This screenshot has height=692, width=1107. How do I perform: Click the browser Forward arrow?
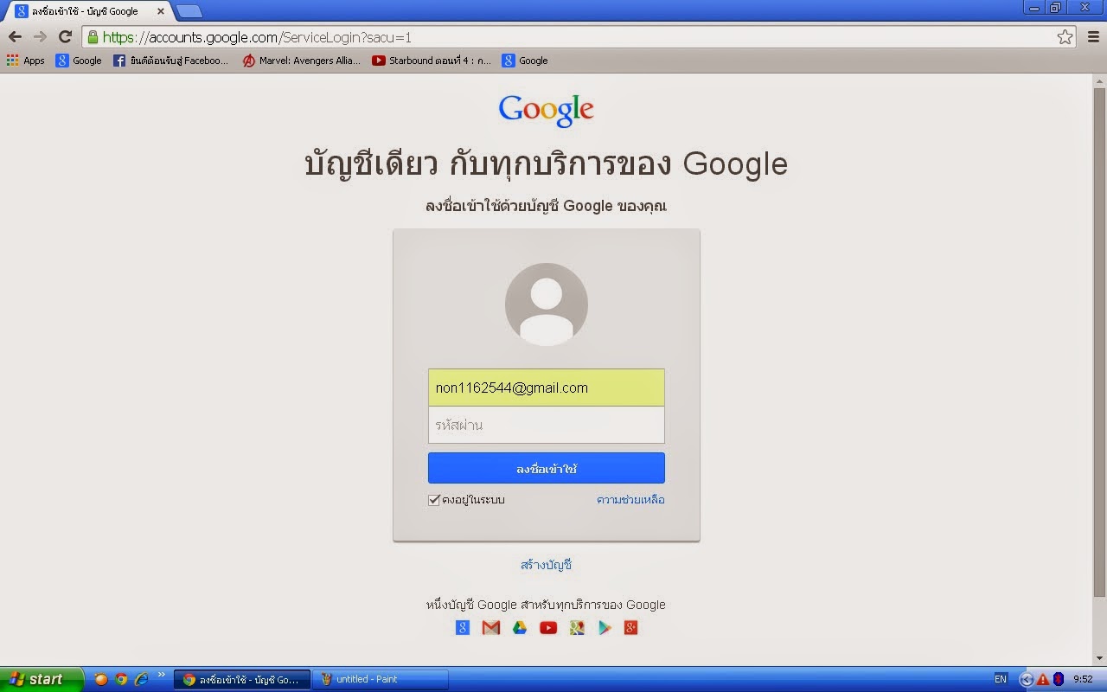[x=40, y=36]
